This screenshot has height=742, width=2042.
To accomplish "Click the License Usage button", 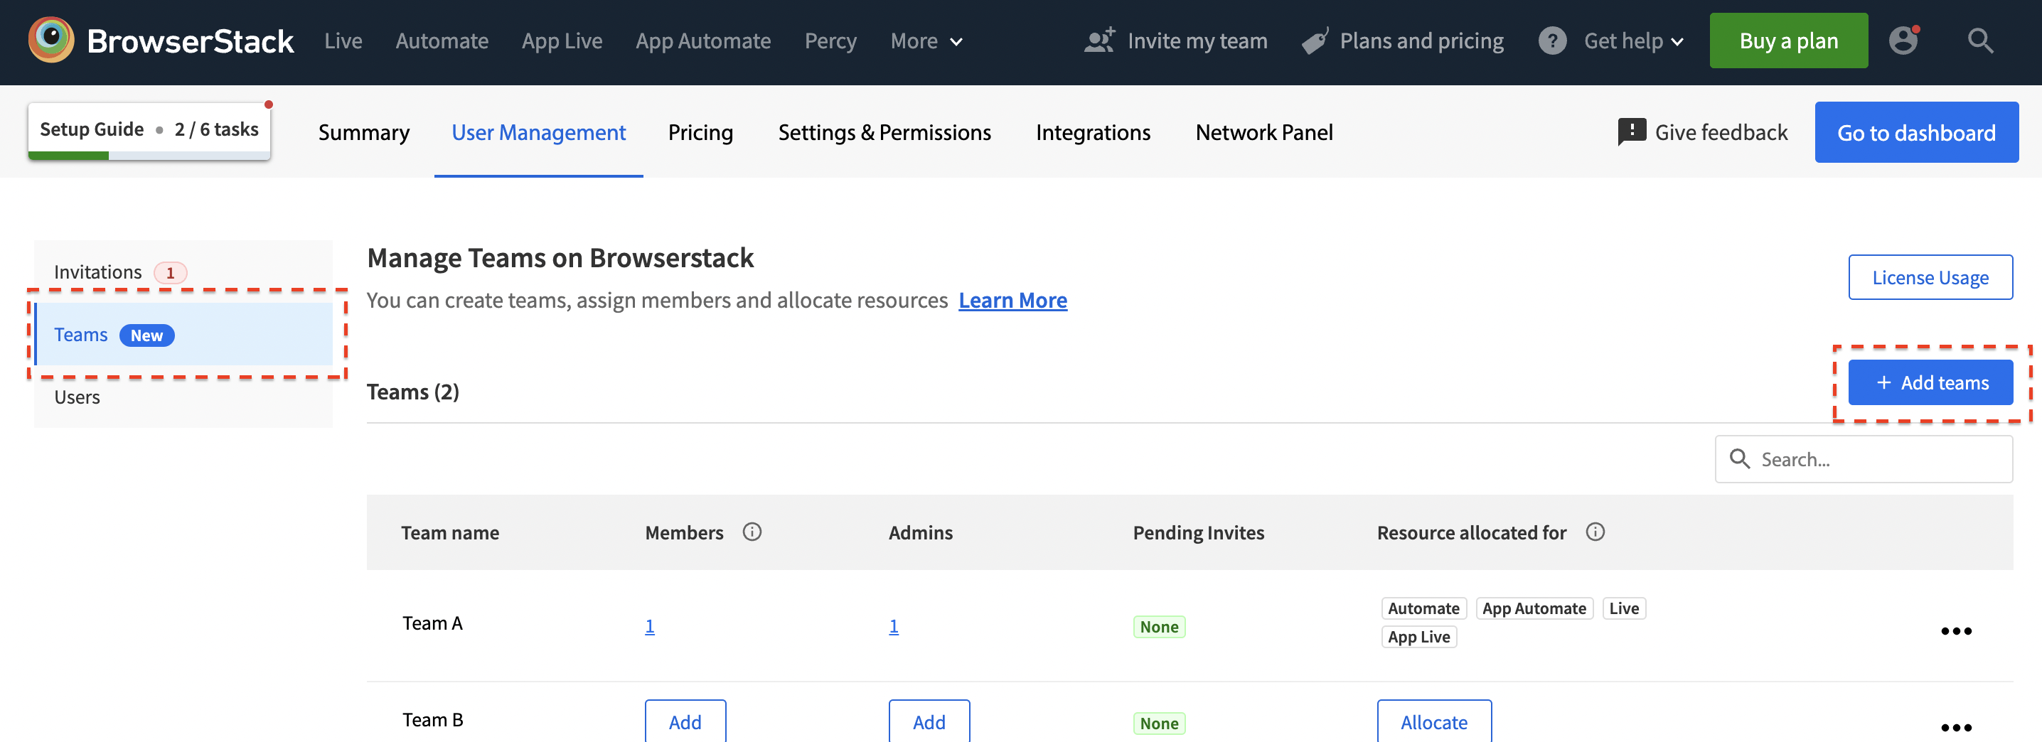I will point(1930,277).
